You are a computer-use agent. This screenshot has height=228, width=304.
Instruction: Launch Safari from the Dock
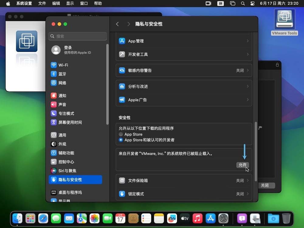pos(43,218)
